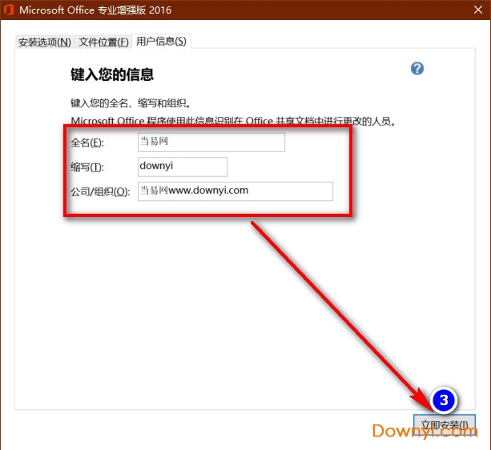Click into the 缩写 field containing downyi
Image resolution: width=491 pixels, height=450 pixels.
(183, 167)
